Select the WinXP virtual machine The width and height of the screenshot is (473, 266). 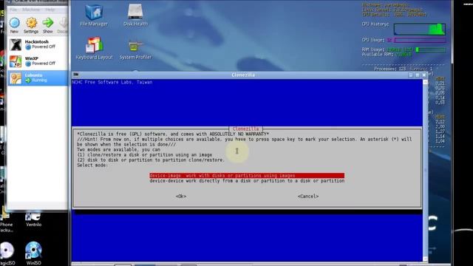[x=38, y=61]
